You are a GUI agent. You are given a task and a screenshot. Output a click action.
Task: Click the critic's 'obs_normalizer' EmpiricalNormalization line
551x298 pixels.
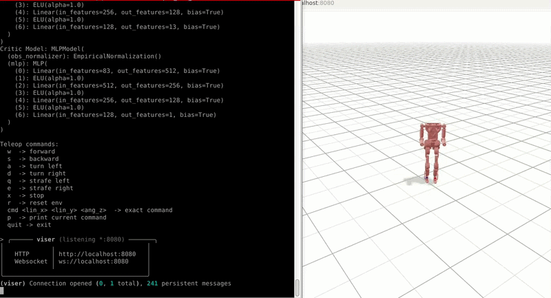tap(84, 56)
